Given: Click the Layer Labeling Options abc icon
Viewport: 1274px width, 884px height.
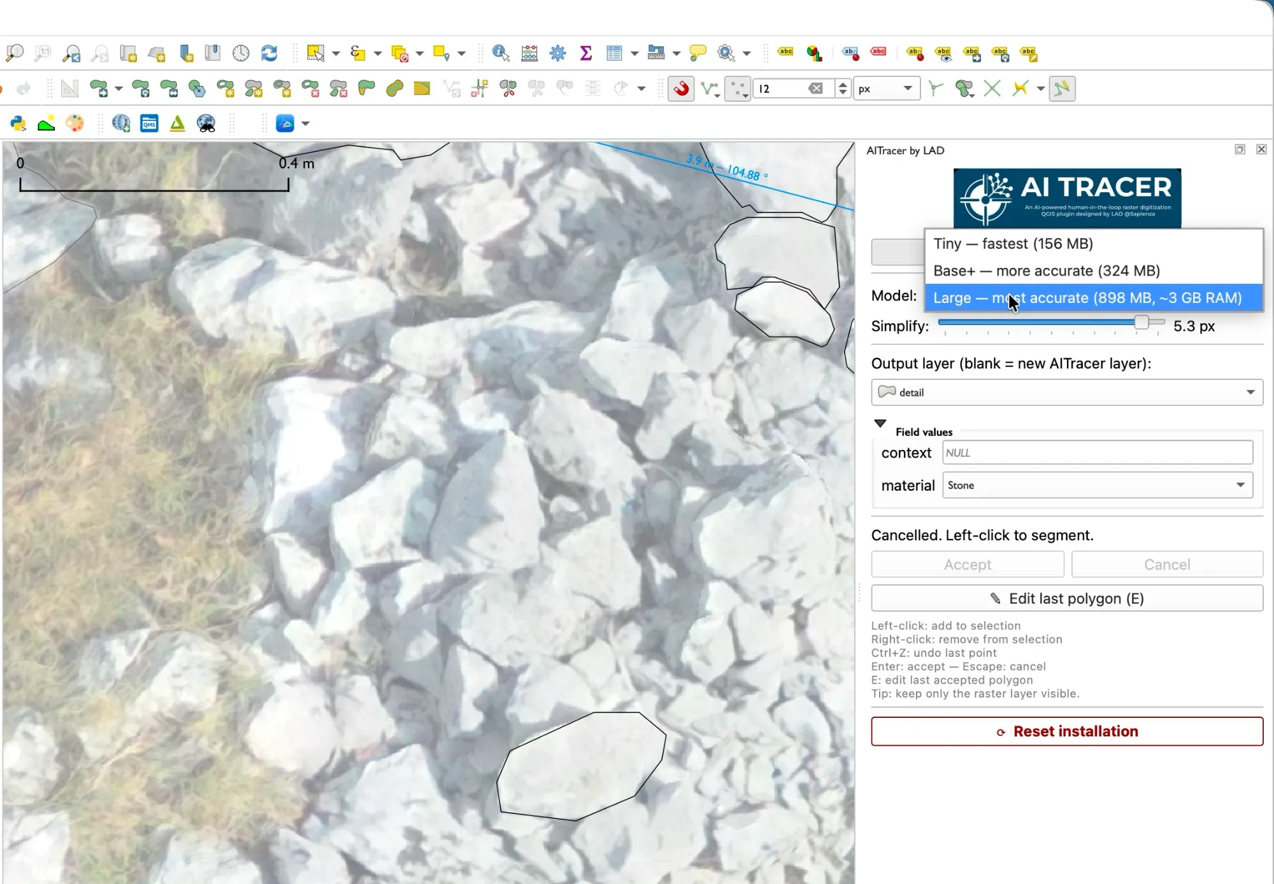Looking at the screenshot, I should tap(785, 53).
